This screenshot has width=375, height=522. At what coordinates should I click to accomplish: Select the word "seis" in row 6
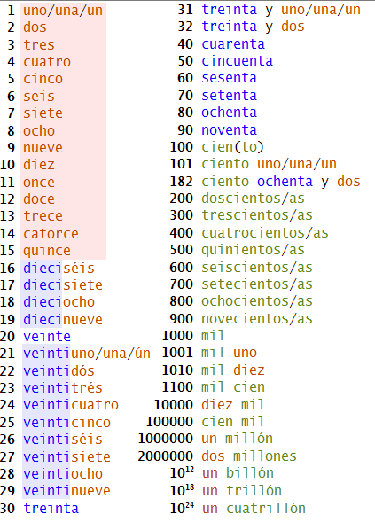click(x=39, y=97)
